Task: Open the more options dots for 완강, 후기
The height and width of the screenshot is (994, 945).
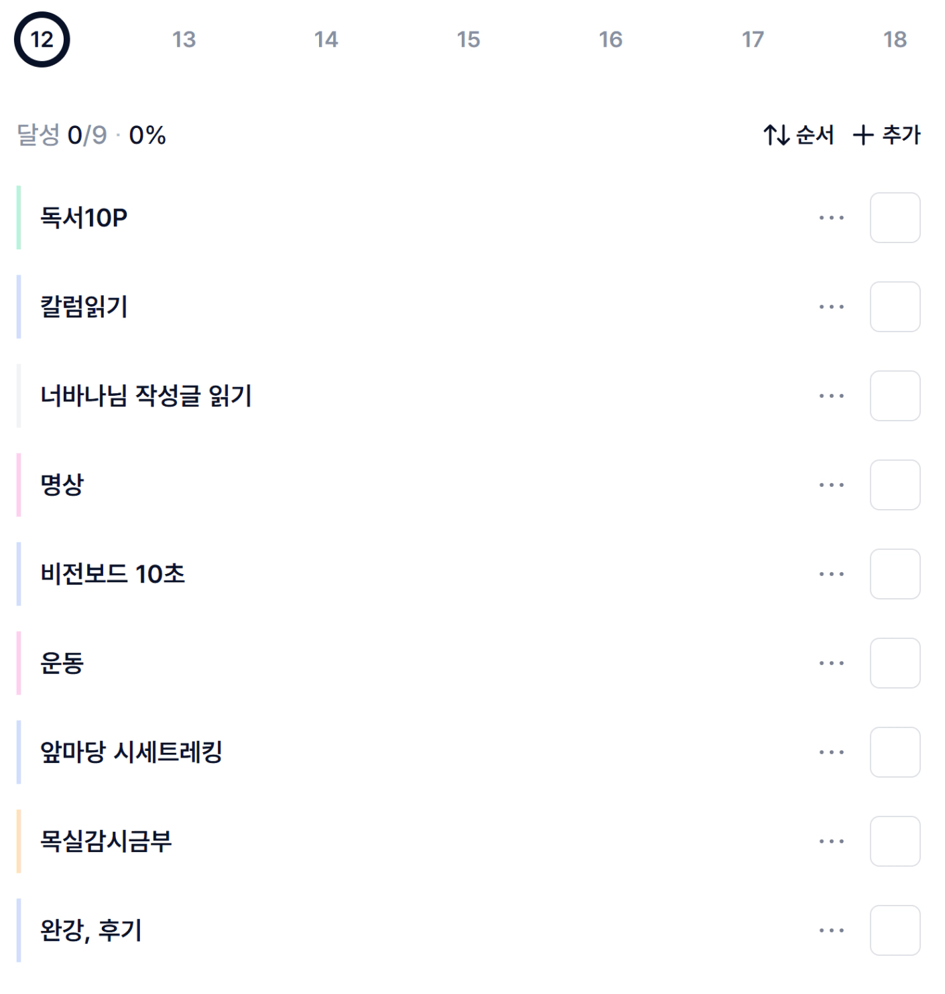Action: tap(831, 930)
